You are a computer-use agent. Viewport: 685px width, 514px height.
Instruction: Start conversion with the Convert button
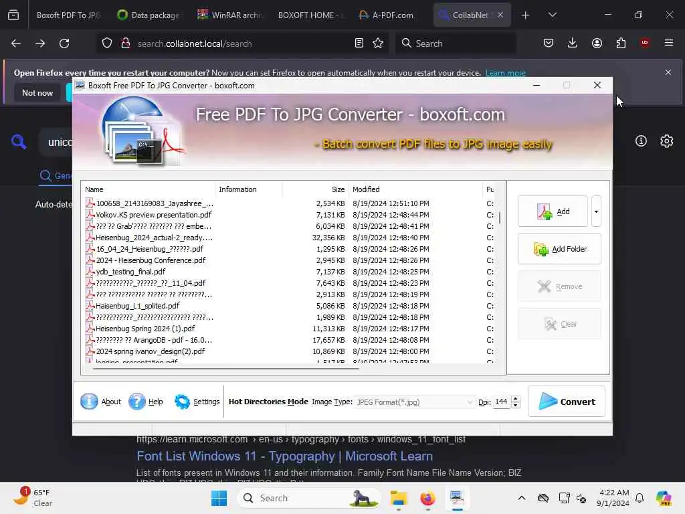pyautogui.click(x=567, y=402)
